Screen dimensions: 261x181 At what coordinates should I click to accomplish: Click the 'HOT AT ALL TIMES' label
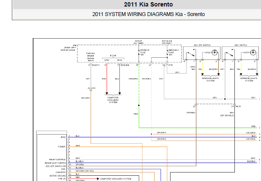click(x=139, y=42)
